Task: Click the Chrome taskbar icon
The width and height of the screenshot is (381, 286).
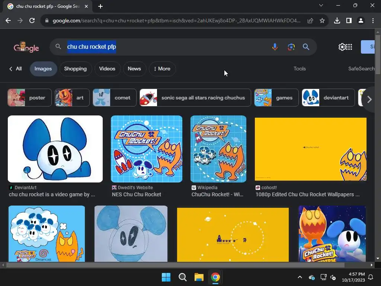Action: 215,277
